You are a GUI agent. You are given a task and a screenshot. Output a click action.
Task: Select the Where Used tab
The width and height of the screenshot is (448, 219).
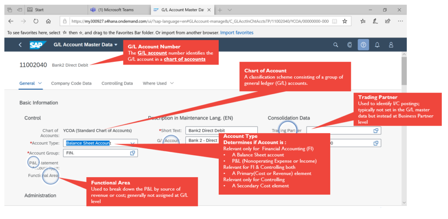click(x=154, y=83)
